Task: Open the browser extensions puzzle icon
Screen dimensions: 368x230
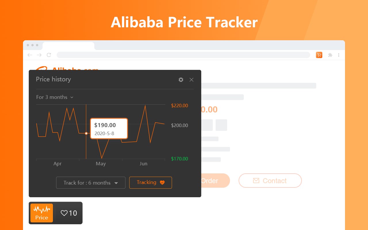Action: (330, 55)
